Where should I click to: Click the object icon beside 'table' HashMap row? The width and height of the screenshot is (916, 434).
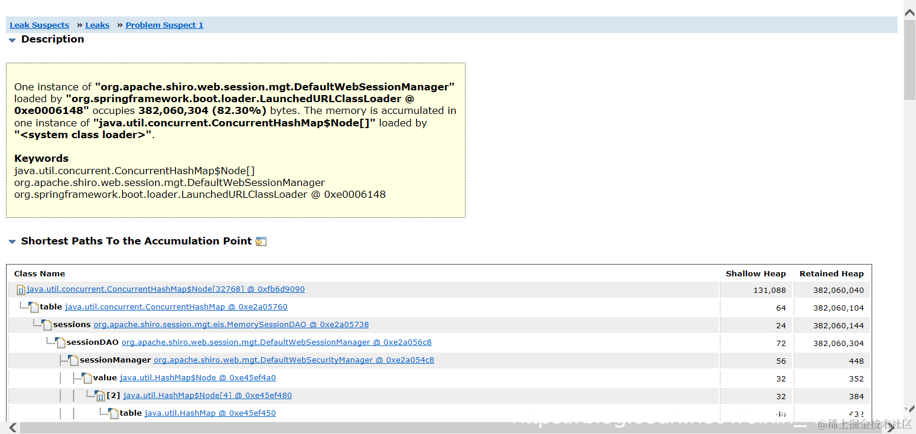tap(114, 413)
